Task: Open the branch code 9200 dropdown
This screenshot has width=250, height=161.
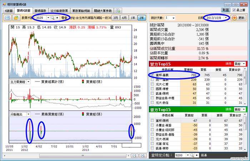Action: [188, 155]
